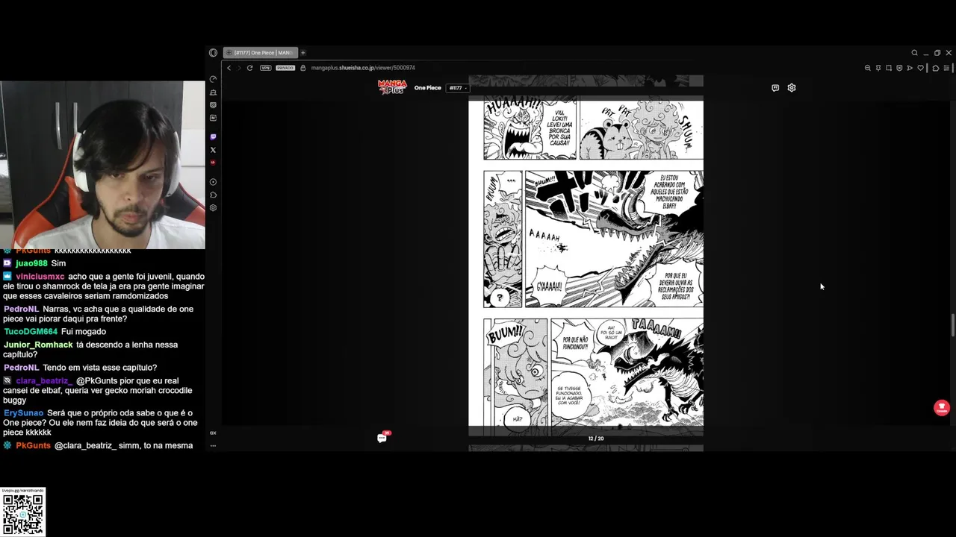Click username PedroNL asking about qualidade

pyautogui.click(x=21, y=309)
